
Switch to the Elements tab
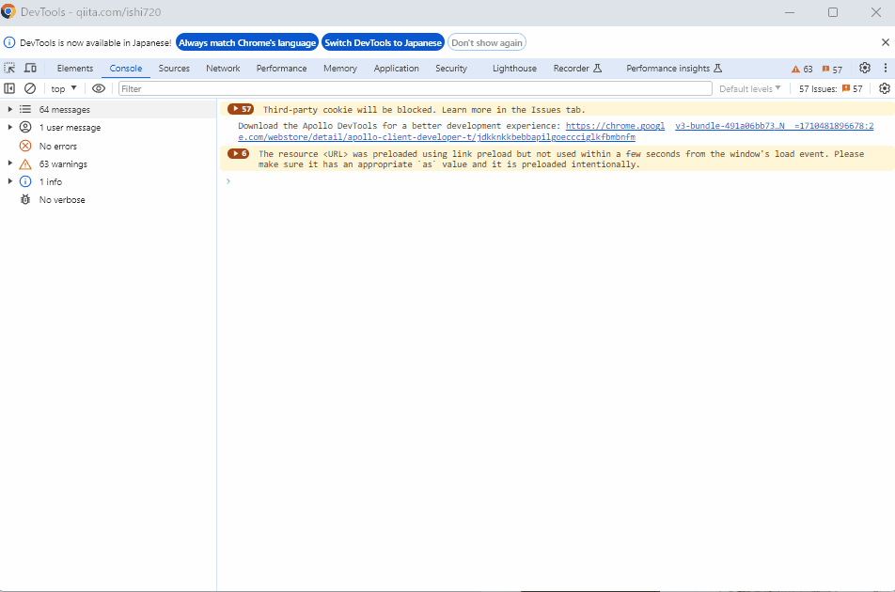pyautogui.click(x=74, y=68)
